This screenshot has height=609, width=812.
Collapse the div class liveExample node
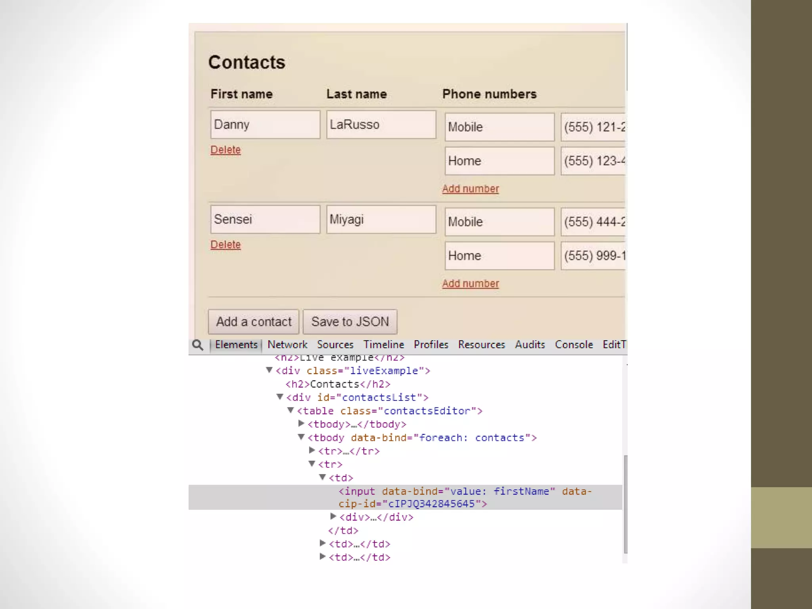point(269,370)
